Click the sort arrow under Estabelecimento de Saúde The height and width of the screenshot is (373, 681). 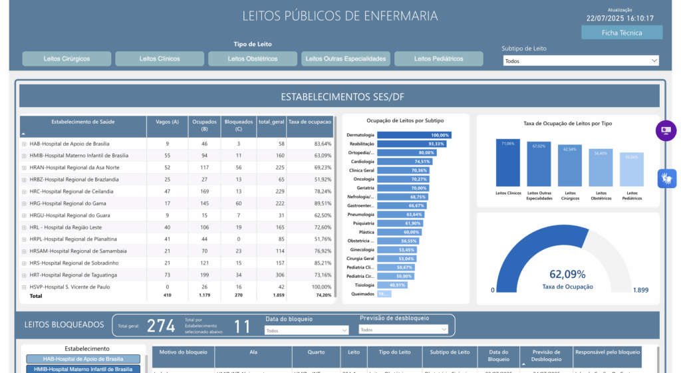[24, 133]
